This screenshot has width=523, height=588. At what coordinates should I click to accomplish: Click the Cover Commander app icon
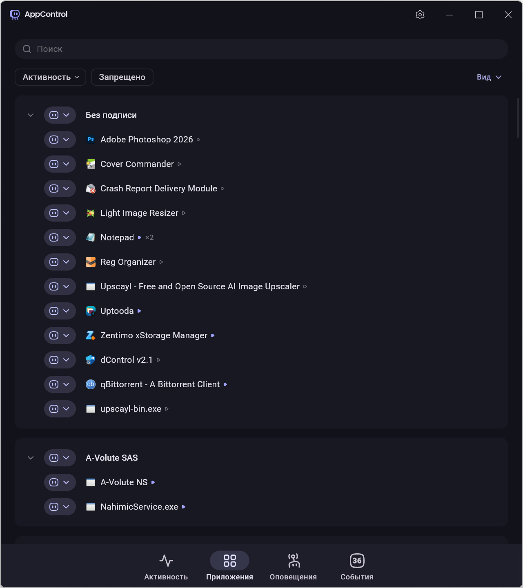pos(91,164)
